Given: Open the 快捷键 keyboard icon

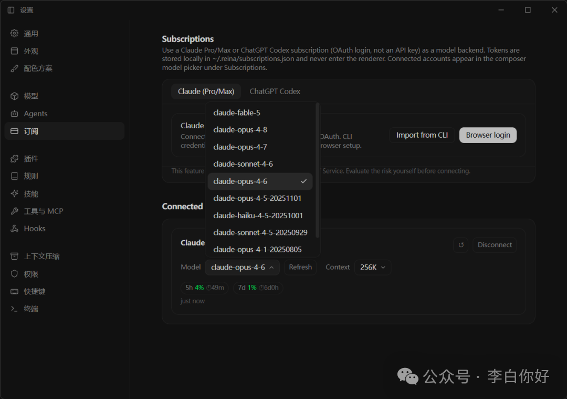Looking at the screenshot, I should [x=14, y=291].
